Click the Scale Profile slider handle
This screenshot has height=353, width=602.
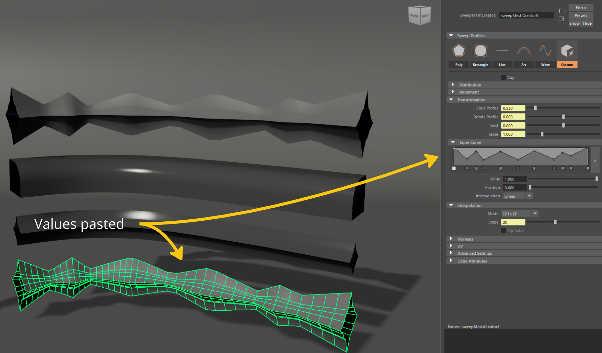[535, 108]
